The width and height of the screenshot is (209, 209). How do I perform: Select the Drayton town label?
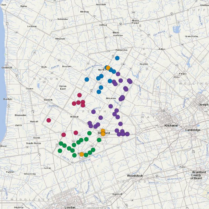(x=144, y=64)
